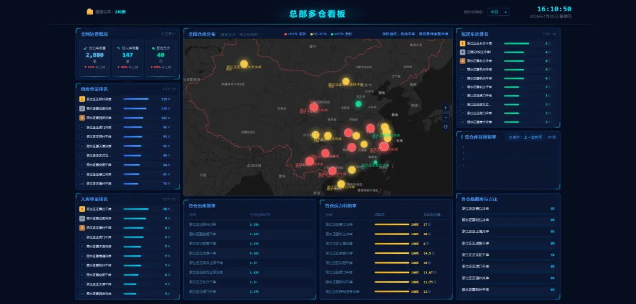
Task: Click the yellow legend dot for 60-80%
Action: click(311, 35)
